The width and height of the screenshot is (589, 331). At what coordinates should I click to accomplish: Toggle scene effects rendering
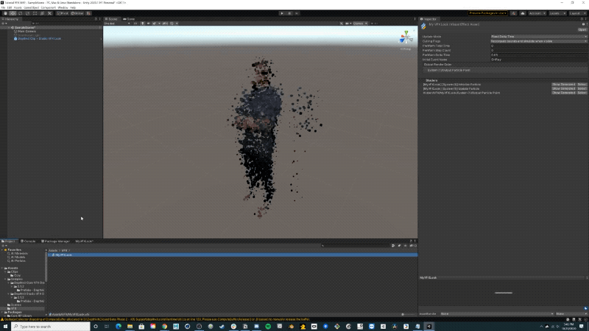point(155,24)
